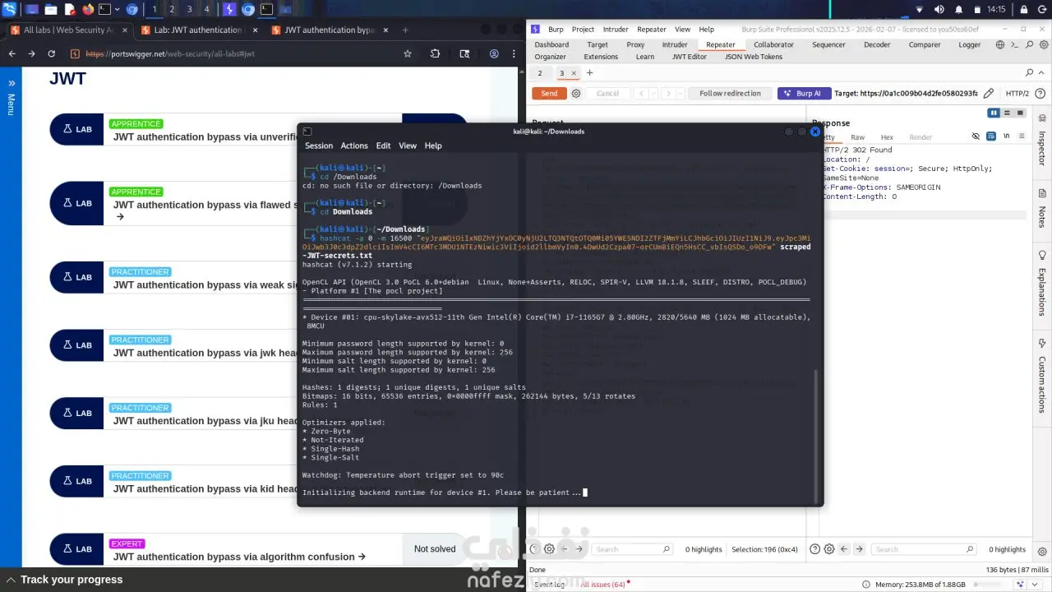Open terminal Session menu
The height and width of the screenshot is (592, 1052).
click(x=319, y=146)
